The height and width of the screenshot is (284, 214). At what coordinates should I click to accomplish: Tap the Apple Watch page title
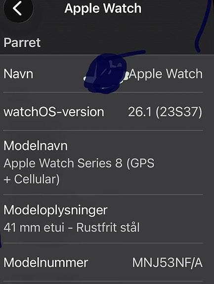(103, 8)
